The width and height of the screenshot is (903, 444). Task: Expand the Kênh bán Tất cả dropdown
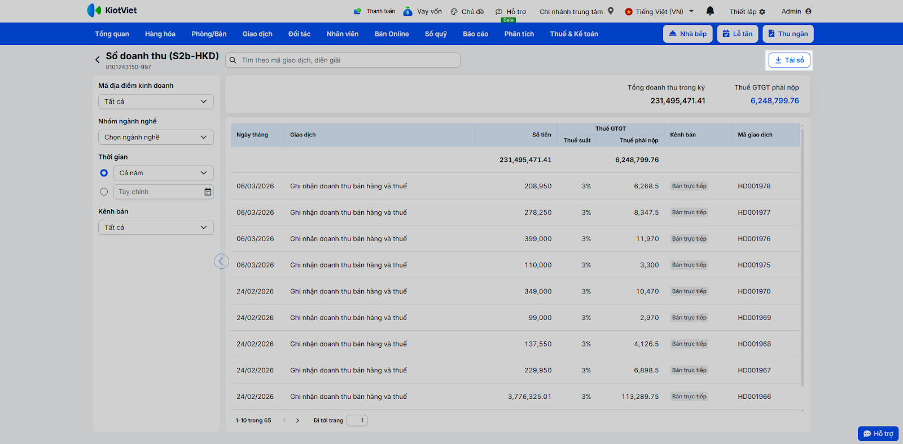[x=156, y=228]
